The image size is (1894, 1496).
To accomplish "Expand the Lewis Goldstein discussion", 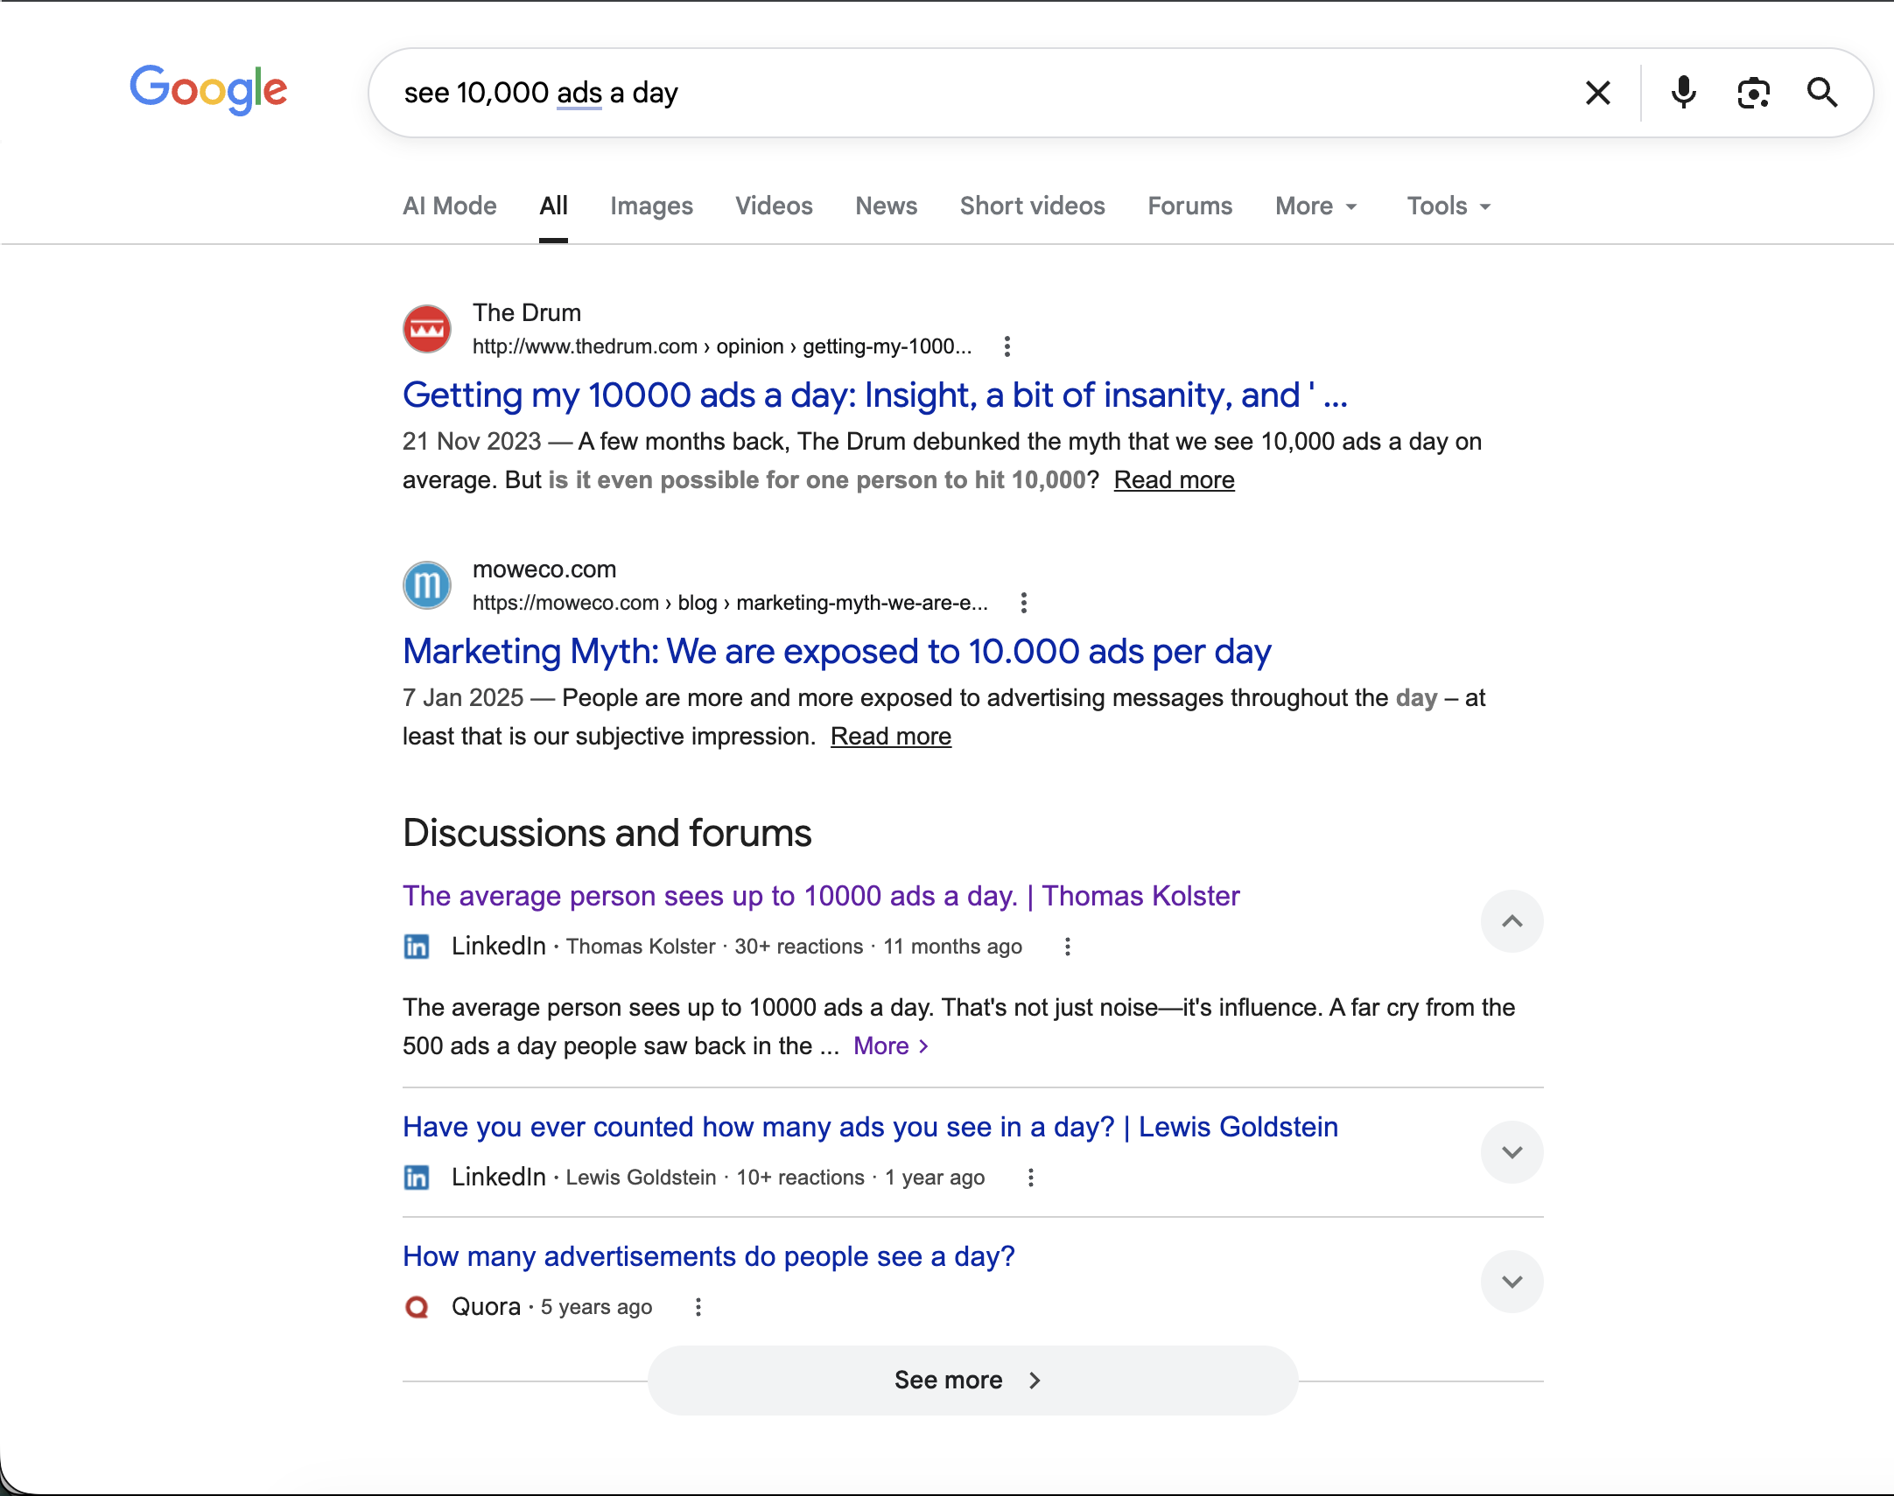I will (1512, 1153).
